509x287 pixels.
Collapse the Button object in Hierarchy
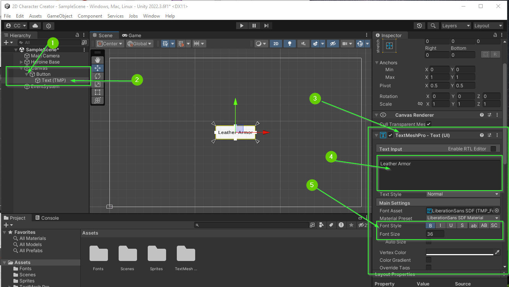pyautogui.click(x=27, y=74)
